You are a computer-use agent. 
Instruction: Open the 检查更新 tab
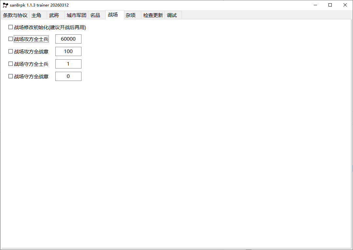point(153,15)
